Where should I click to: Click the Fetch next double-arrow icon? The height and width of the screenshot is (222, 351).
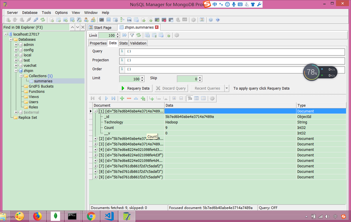(125, 35)
